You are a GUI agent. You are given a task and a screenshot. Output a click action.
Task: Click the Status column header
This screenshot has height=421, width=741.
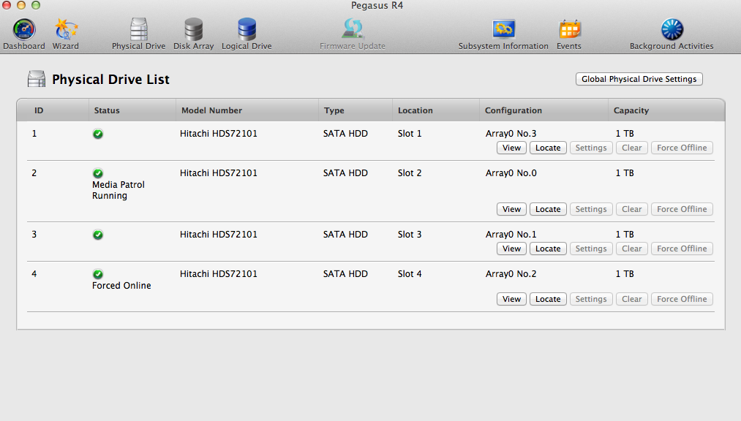pos(107,110)
